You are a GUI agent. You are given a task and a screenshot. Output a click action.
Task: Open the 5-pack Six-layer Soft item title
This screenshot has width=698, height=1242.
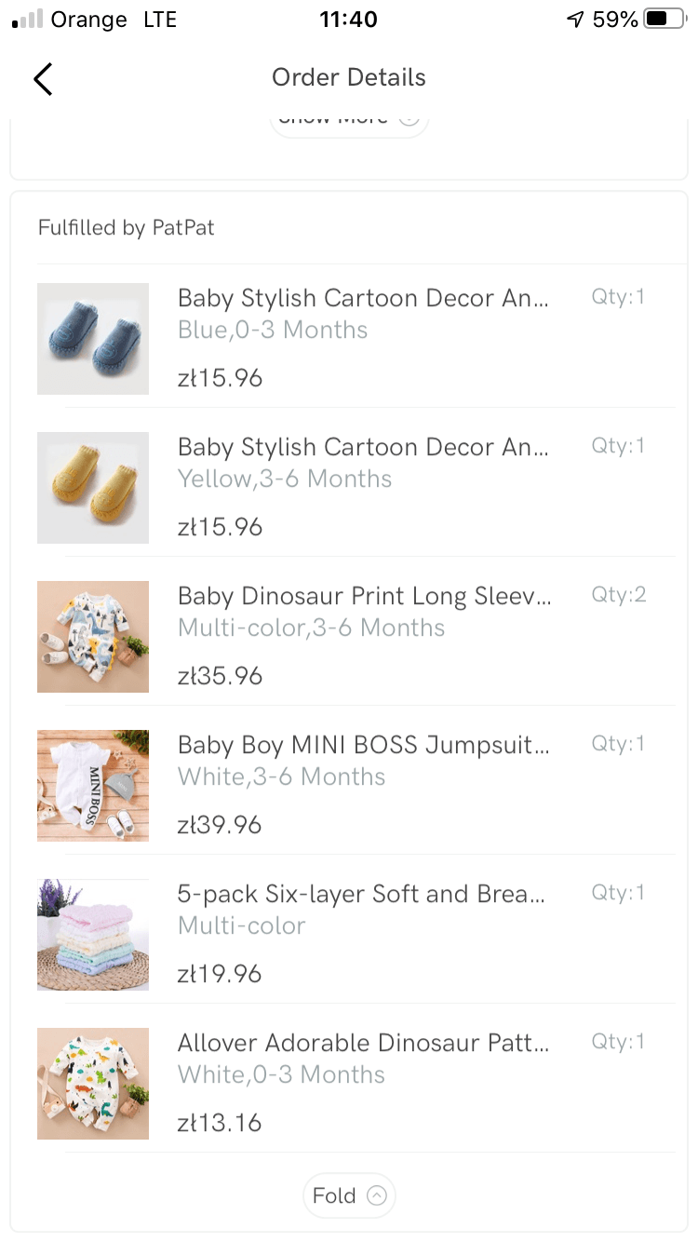[x=361, y=894]
